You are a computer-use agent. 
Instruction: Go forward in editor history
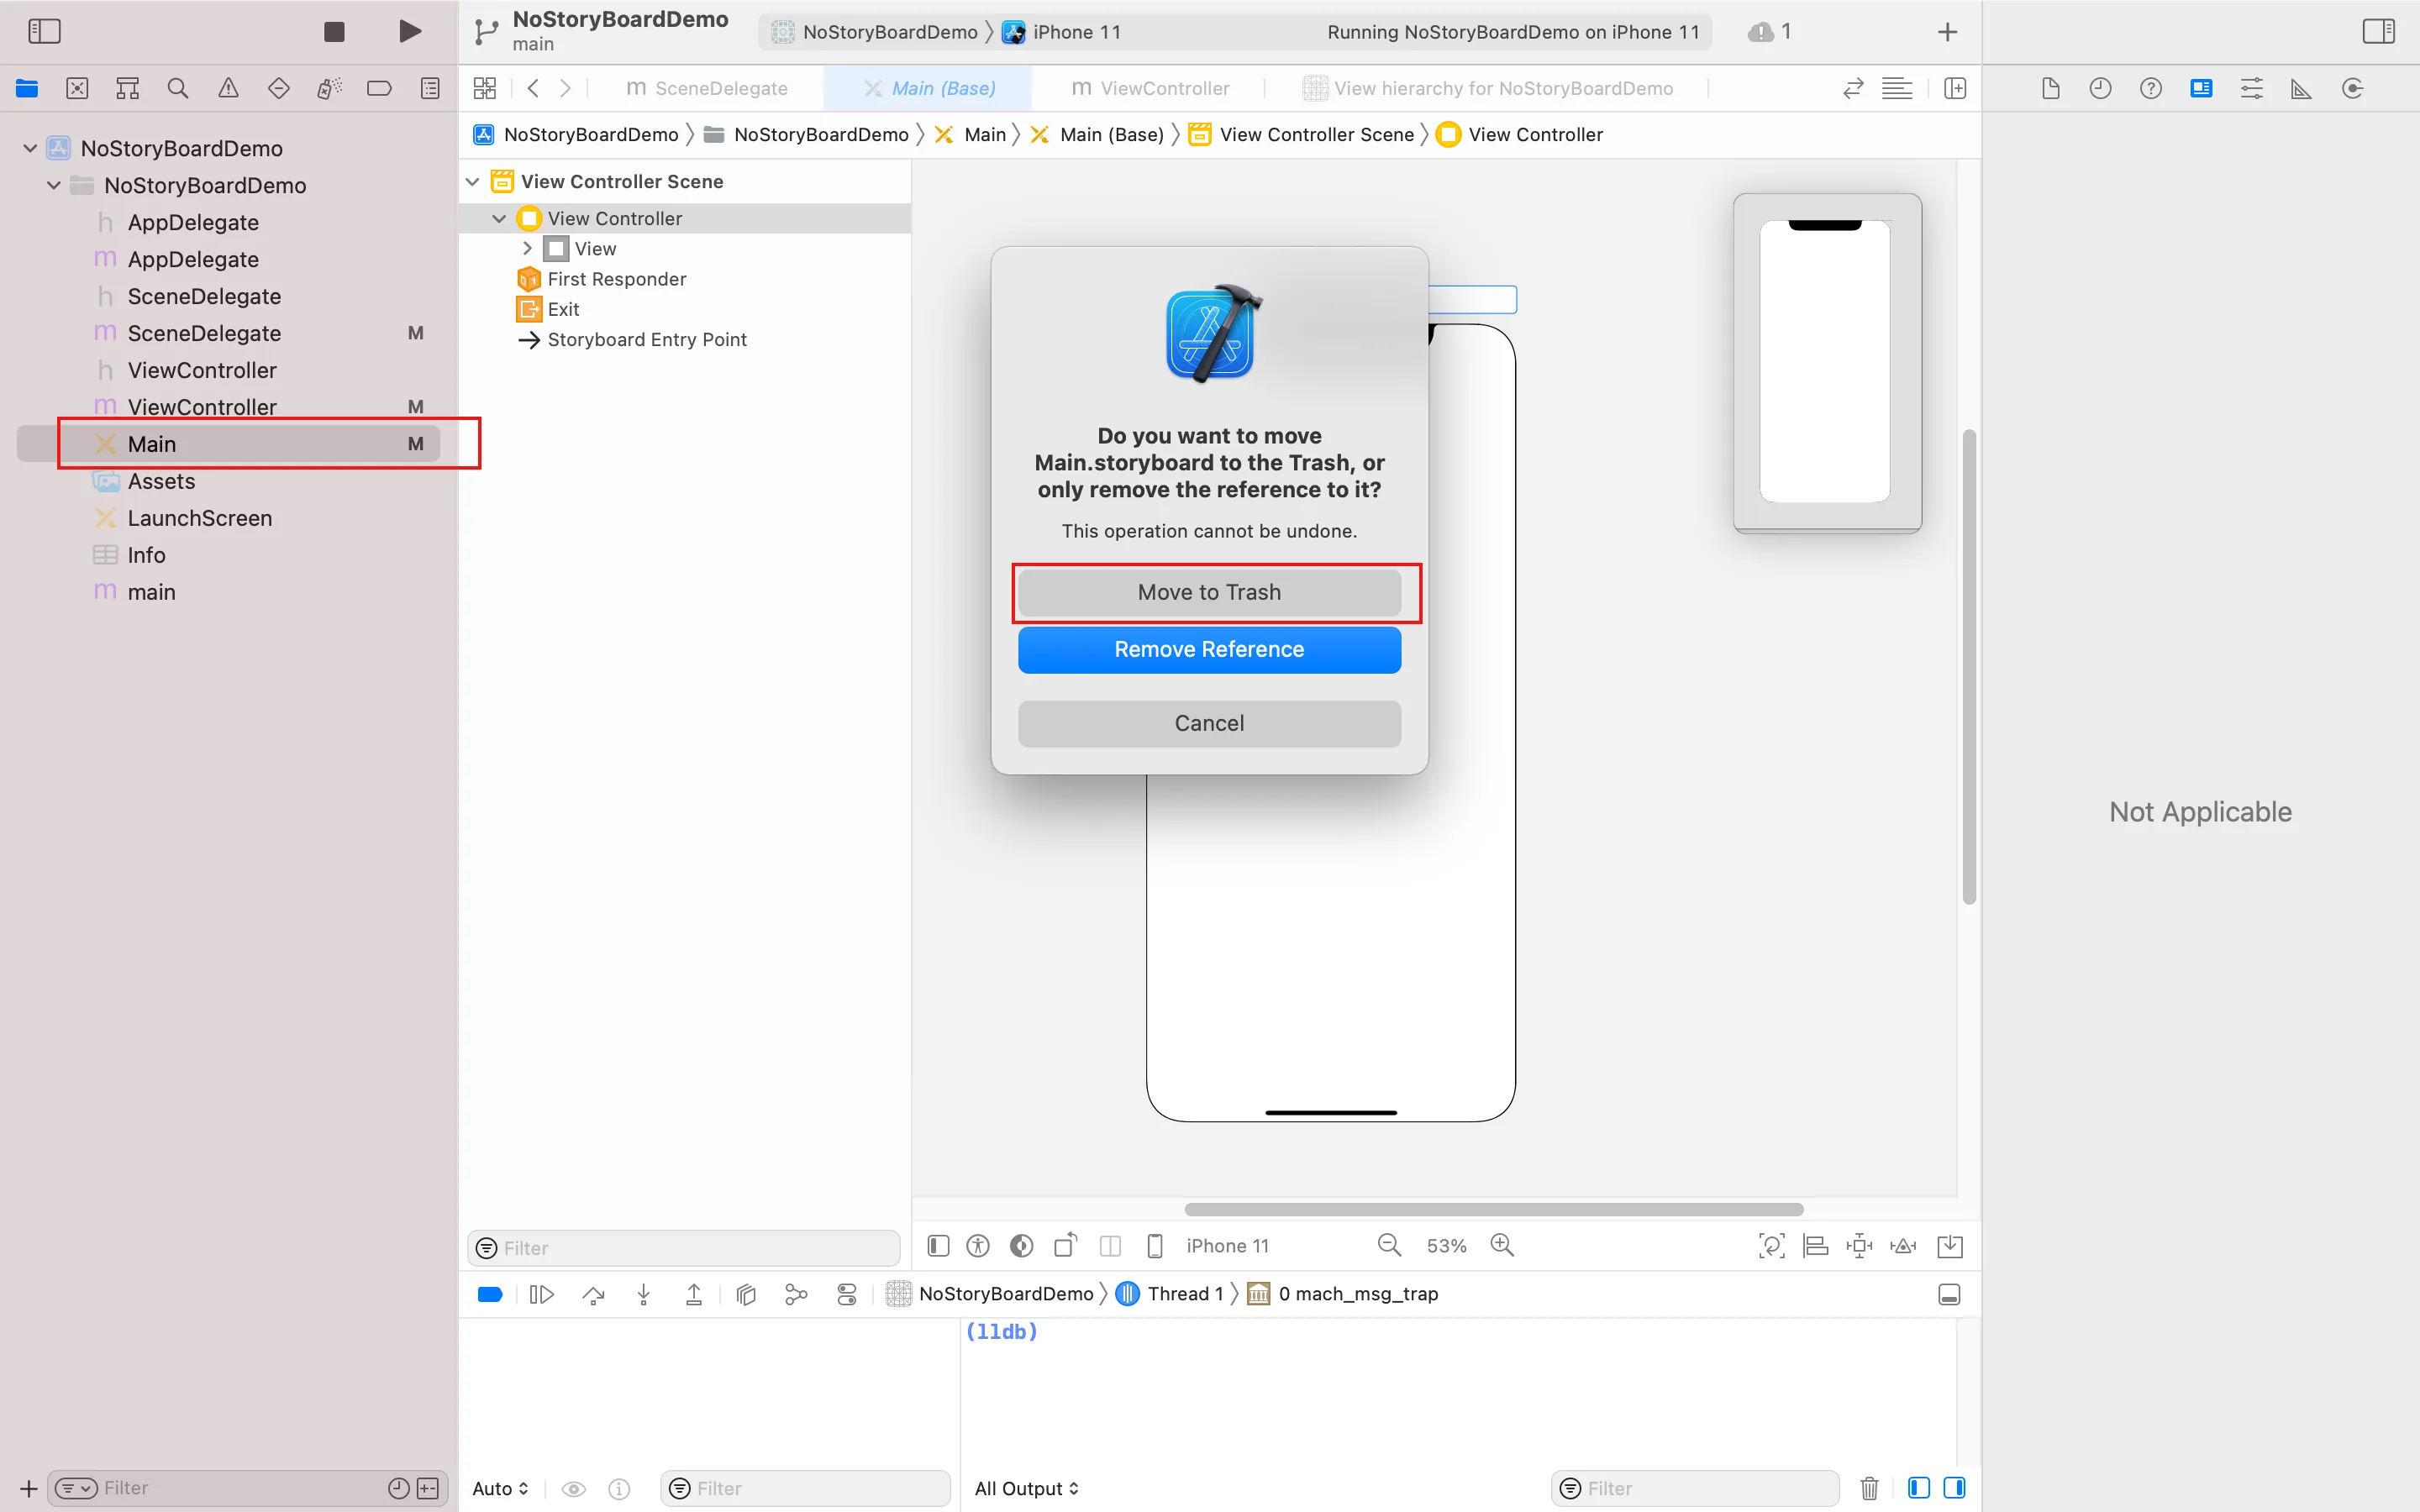tap(566, 89)
